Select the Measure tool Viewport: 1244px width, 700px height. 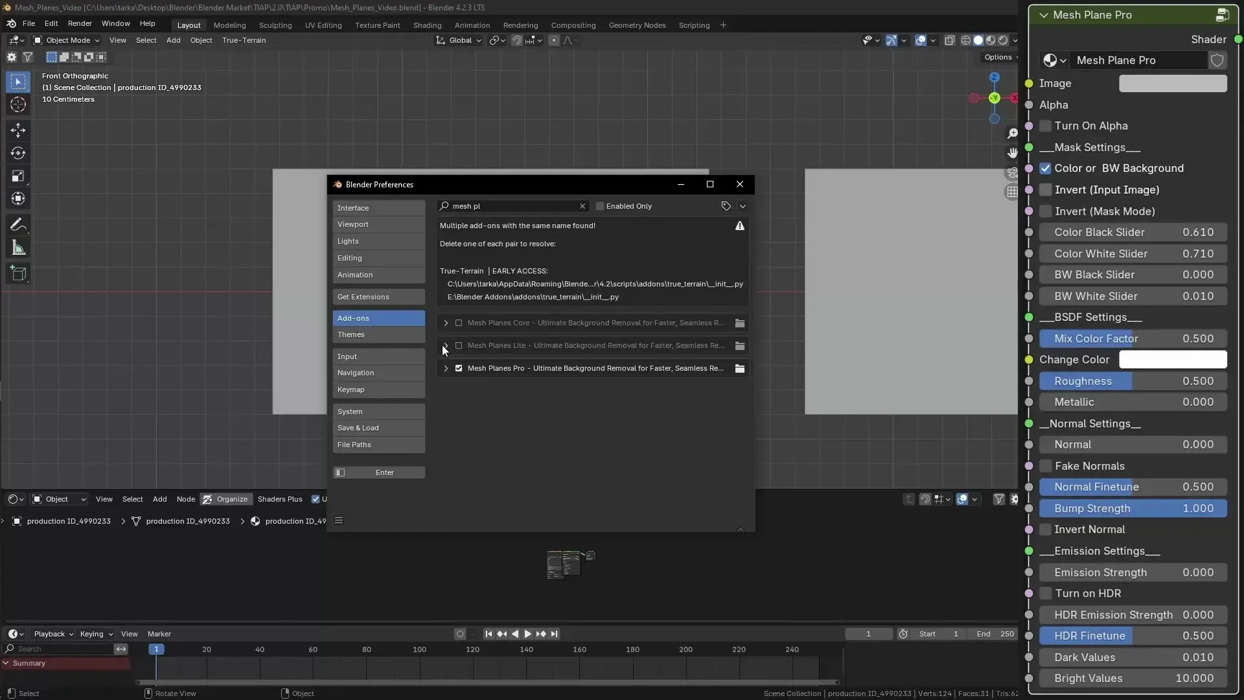[x=18, y=248]
